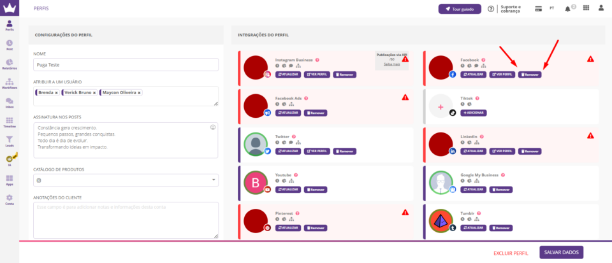The image size is (612, 263).
Task: Click the notifications bell icon
Action: click(x=568, y=8)
